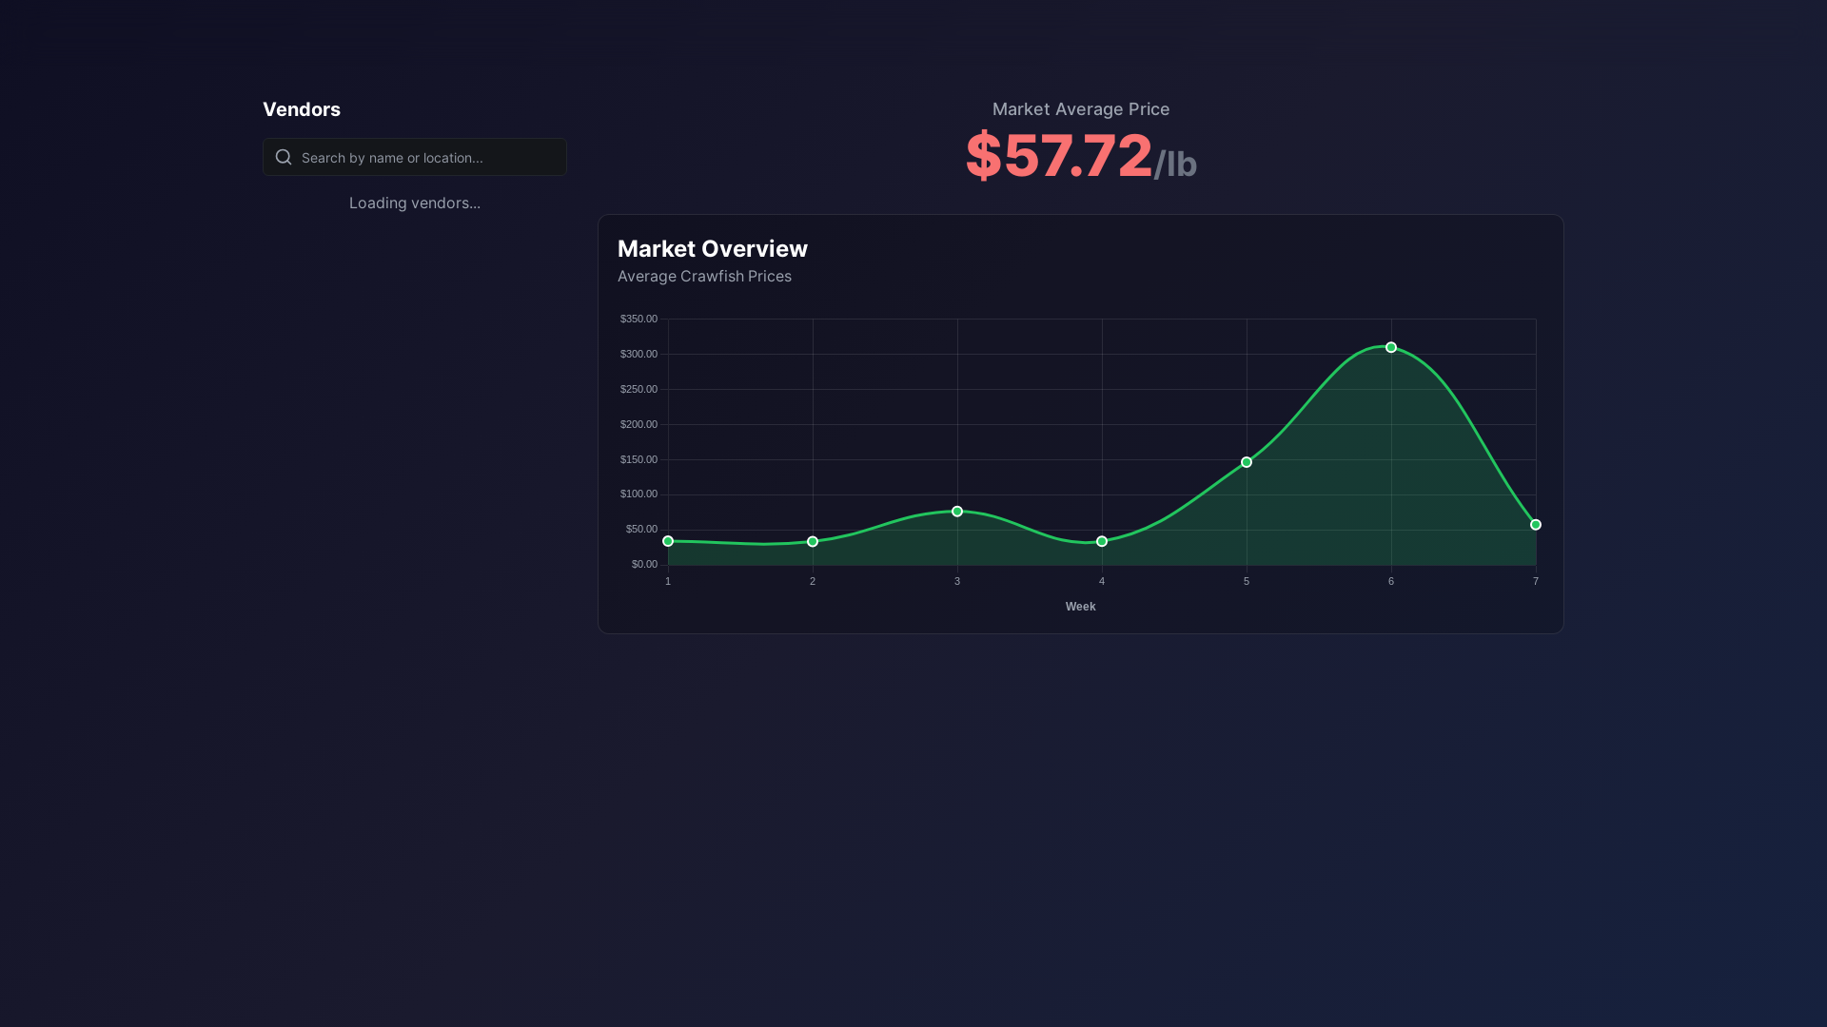Click the $350.00 axis label
Image resolution: width=1827 pixels, height=1027 pixels.
pos(638,319)
